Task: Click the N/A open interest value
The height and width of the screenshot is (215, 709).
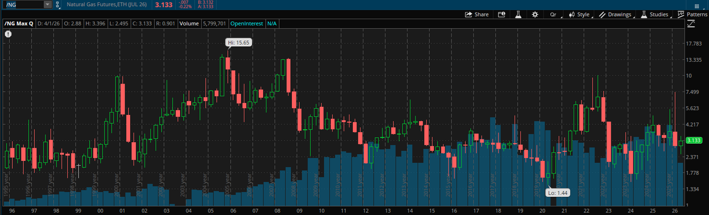Action: coord(272,24)
